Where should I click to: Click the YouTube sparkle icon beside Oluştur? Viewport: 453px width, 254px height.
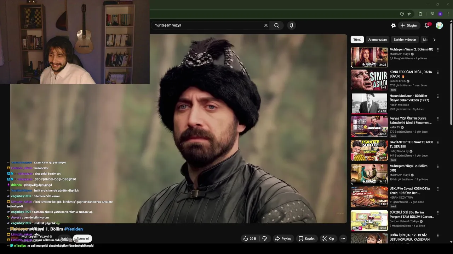pos(393,25)
